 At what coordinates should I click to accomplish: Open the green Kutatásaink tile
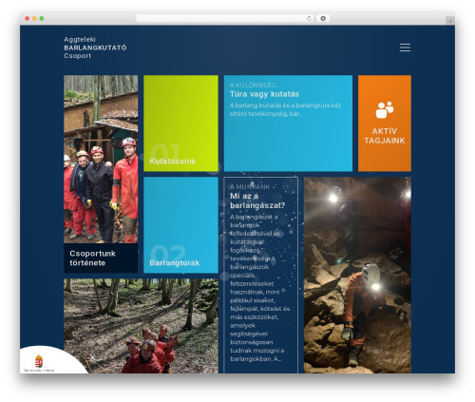click(x=180, y=124)
